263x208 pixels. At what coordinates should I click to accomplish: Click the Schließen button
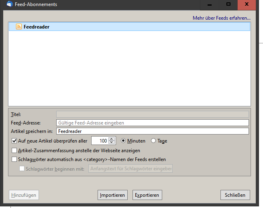coord(235,195)
